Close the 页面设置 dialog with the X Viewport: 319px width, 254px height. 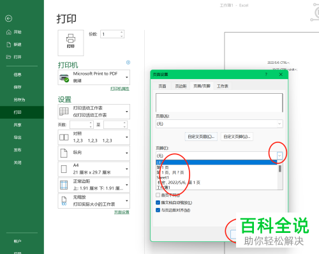coord(281,74)
